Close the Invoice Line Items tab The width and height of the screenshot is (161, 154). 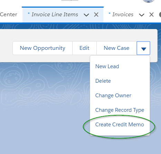tap(96, 15)
